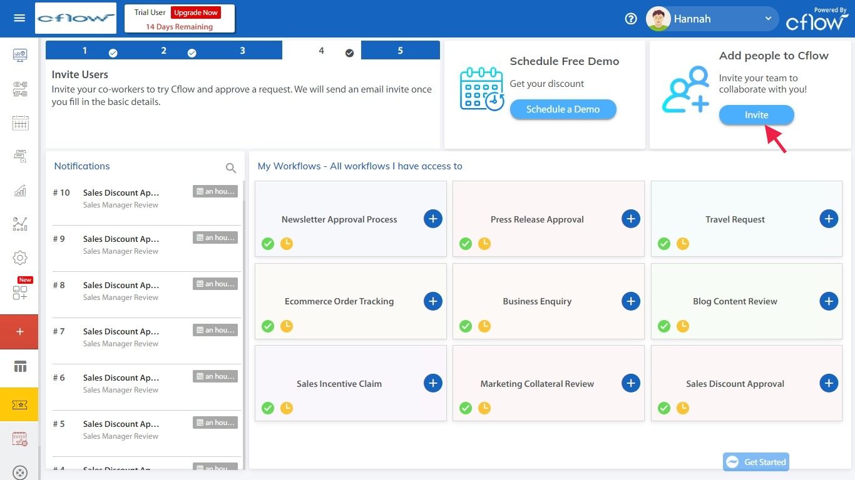The image size is (855, 480).
Task: Open the line graph analytics icon in sidebar
Action: point(20,224)
